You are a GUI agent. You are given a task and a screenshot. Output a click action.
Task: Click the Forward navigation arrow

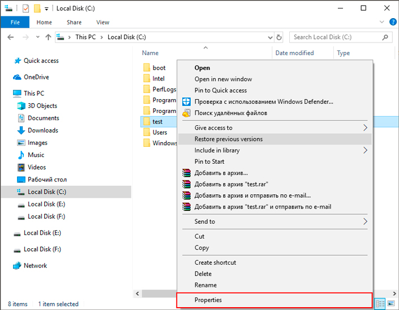25,37
